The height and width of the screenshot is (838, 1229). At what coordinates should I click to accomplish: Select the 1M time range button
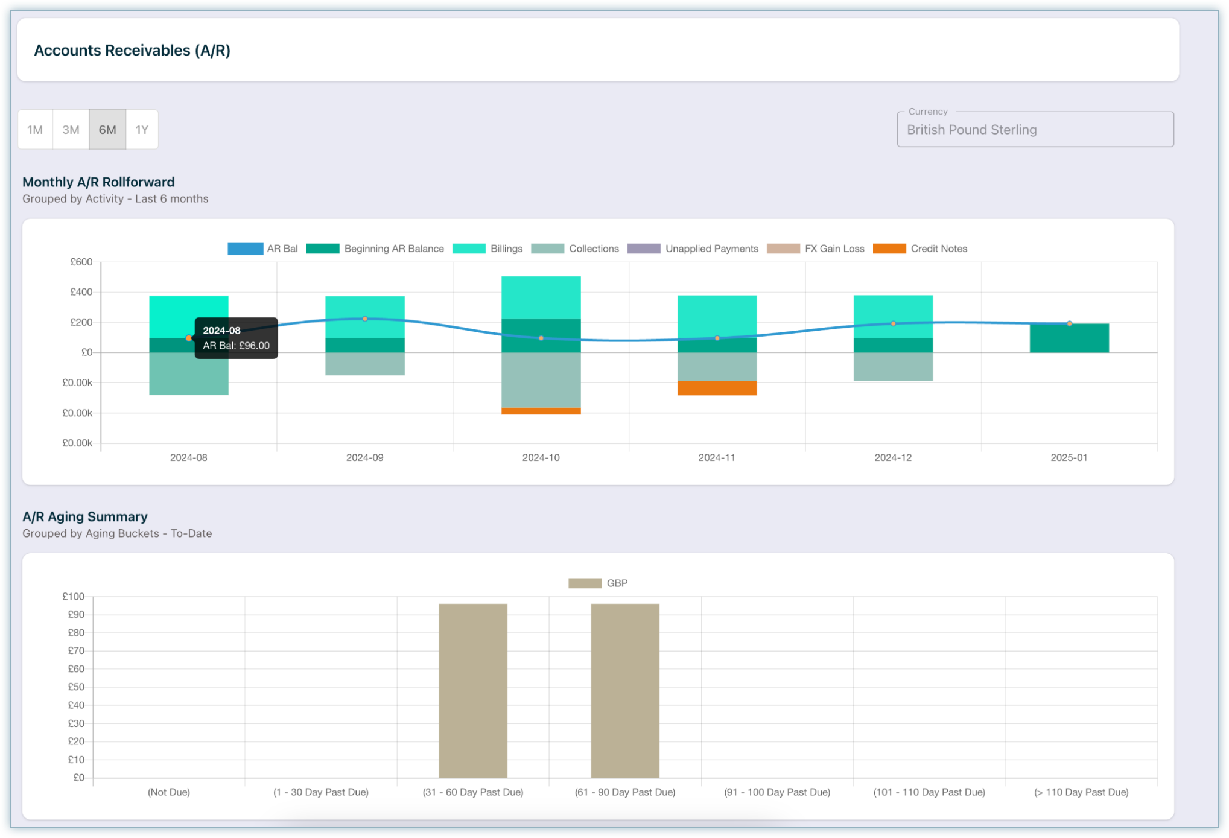(35, 130)
